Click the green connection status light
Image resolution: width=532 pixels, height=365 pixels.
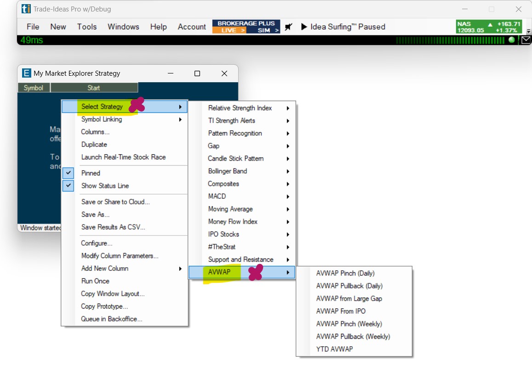tap(512, 40)
